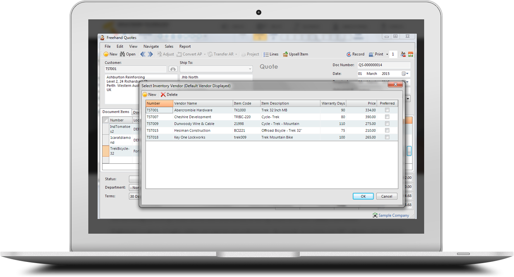The width and height of the screenshot is (514, 277).
Task: Enable Preferred checkbox for Dunwoody Wire & Cable
Action: (x=387, y=124)
